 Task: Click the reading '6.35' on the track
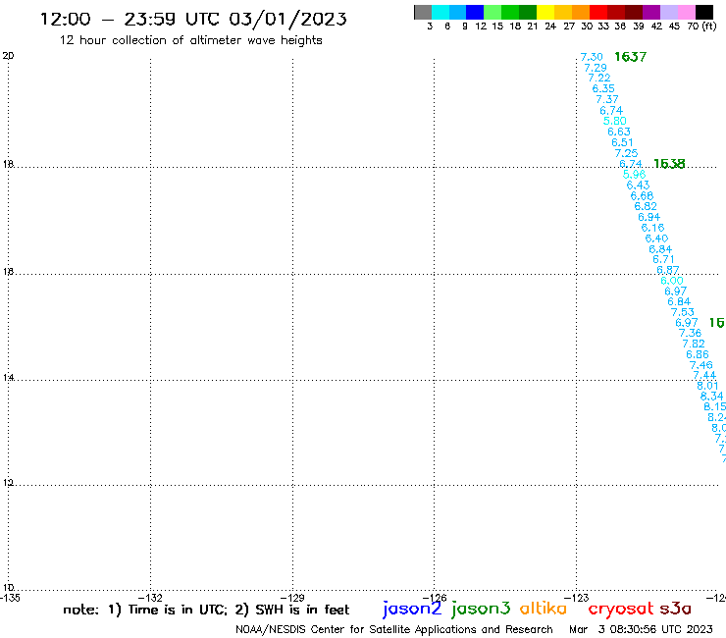click(603, 88)
